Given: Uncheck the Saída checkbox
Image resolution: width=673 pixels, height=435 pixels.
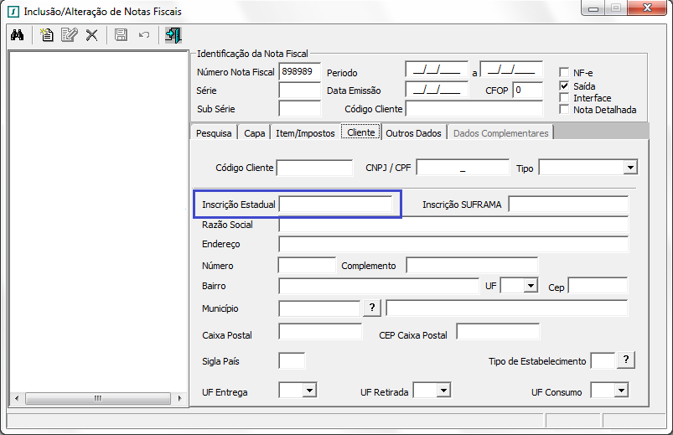Looking at the screenshot, I should tap(565, 85).
